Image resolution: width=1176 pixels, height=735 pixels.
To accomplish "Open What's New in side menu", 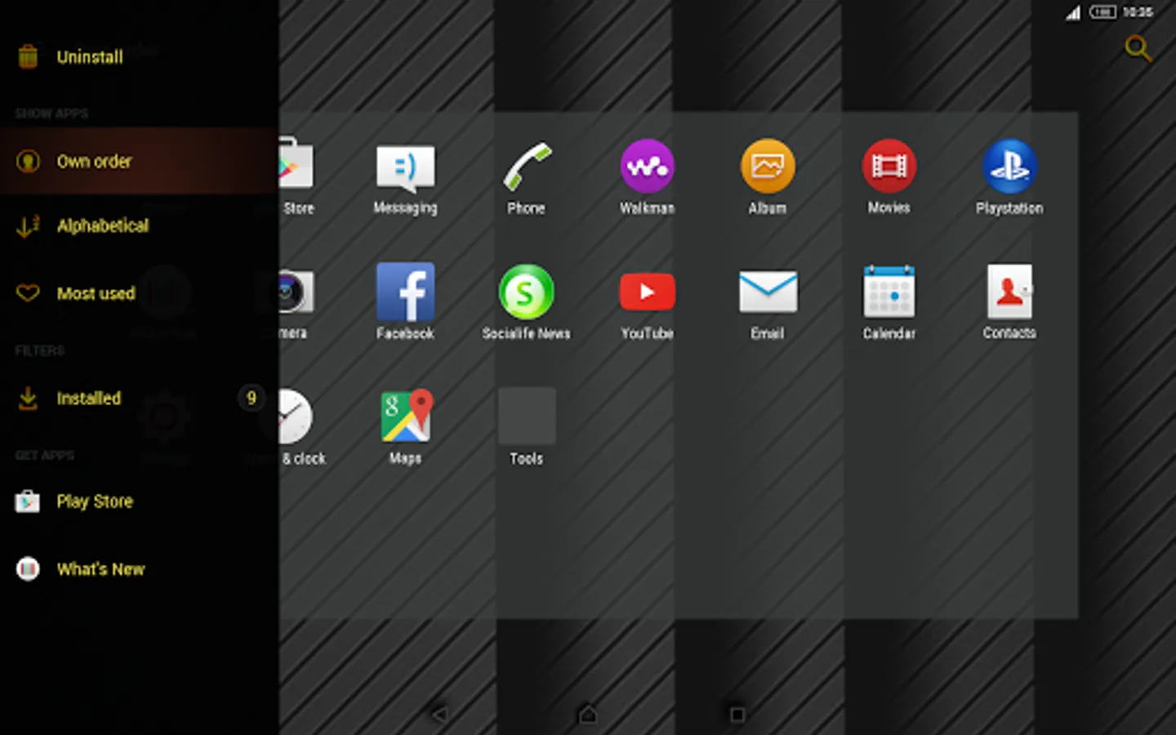I will [x=140, y=568].
